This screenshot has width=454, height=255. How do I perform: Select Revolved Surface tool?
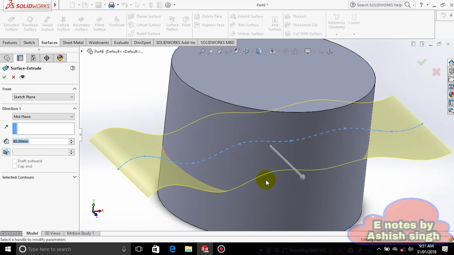30,24
